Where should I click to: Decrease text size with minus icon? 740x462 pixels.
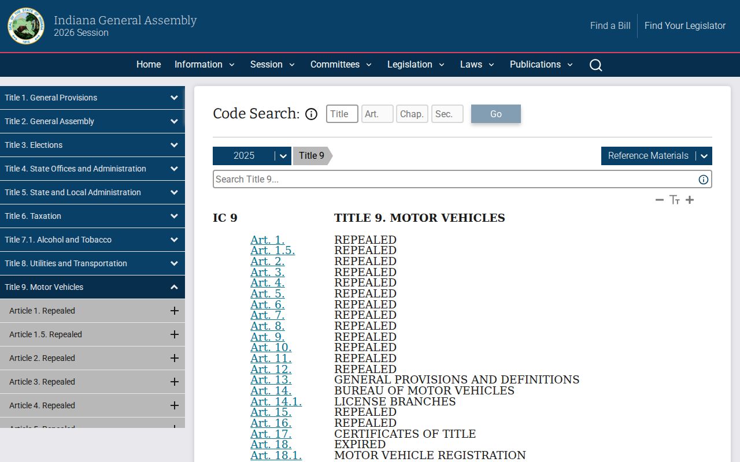(x=660, y=200)
